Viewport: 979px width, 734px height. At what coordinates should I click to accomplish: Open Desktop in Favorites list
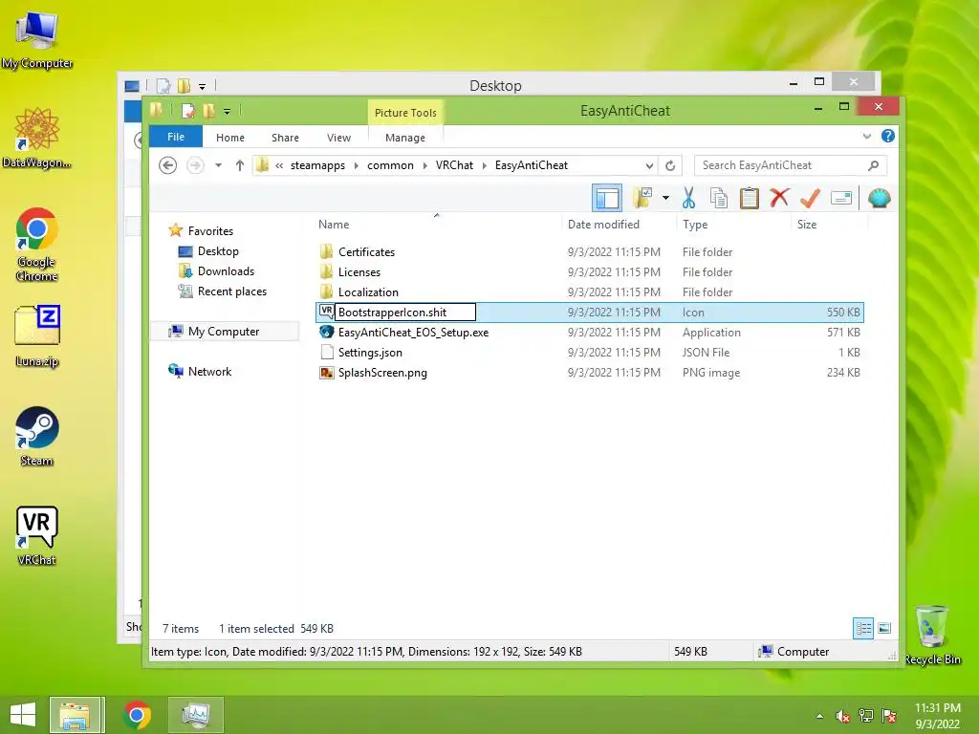tap(218, 251)
